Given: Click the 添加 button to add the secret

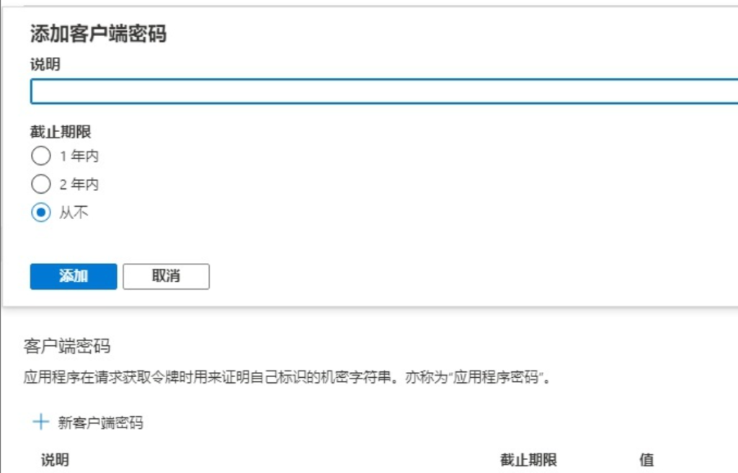Looking at the screenshot, I should coord(72,276).
